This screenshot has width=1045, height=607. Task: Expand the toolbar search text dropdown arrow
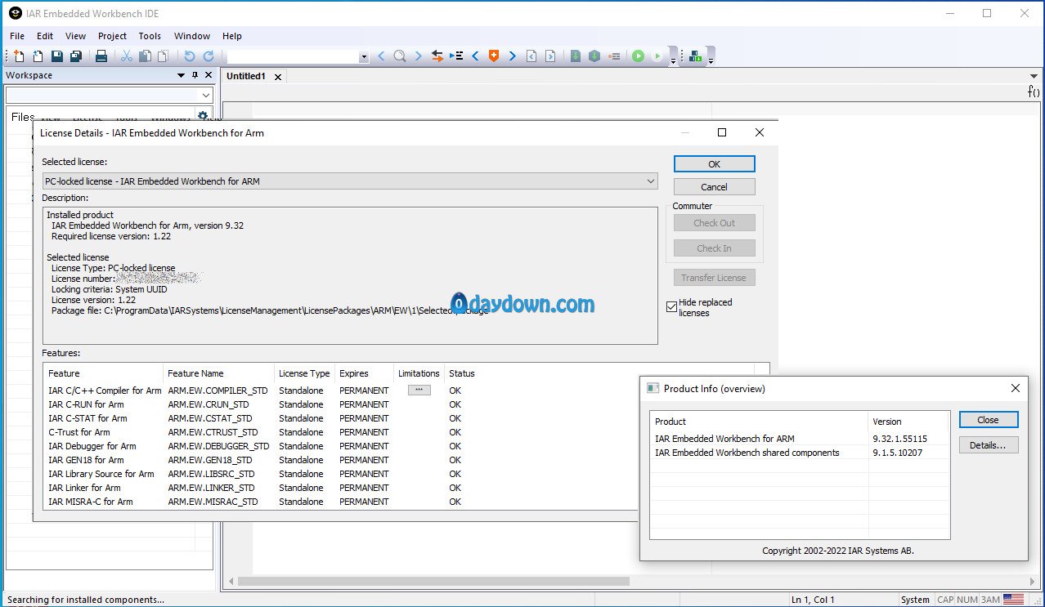click(x=364, y=57)
